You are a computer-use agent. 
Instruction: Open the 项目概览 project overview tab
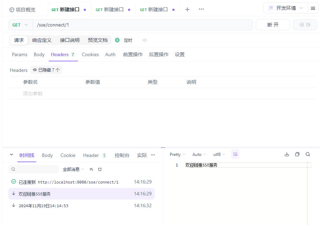pyautogui.click(x=22, y=10)
